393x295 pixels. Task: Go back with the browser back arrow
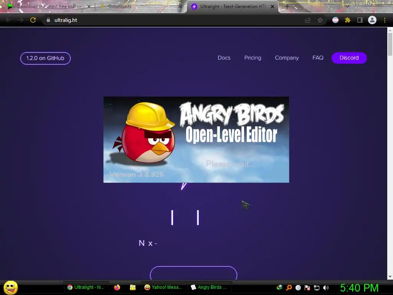pyautogui.click(x=8, y=20)
